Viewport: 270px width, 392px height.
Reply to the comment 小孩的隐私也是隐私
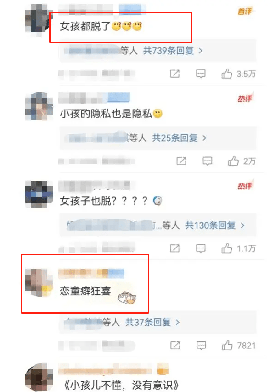[x=208, y=161]
